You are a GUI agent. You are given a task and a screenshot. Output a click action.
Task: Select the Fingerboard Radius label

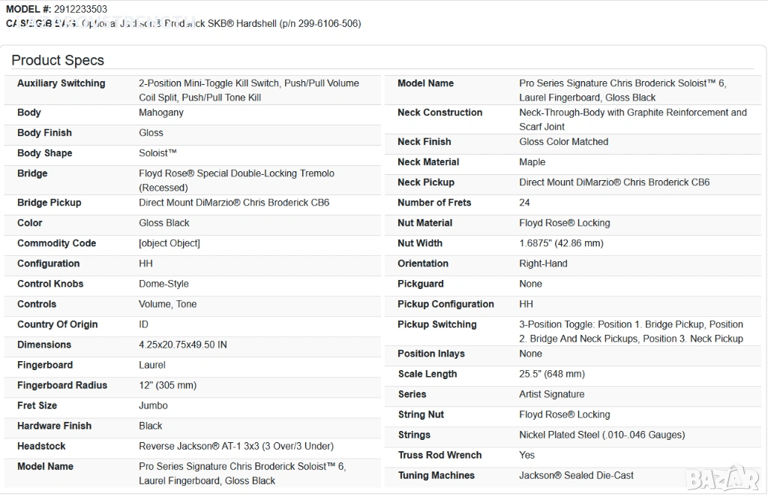point(62,385)
